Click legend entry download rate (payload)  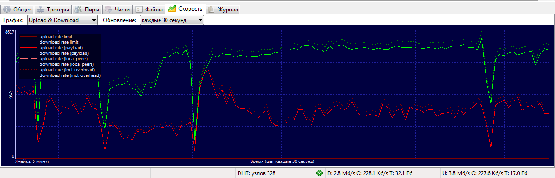(x=64, y=53)
